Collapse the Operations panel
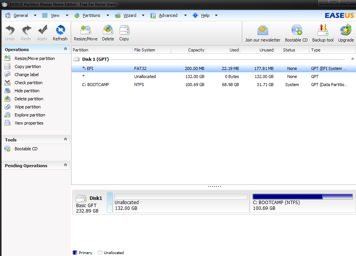Screen dimensions: 356x256 [65, 49]
